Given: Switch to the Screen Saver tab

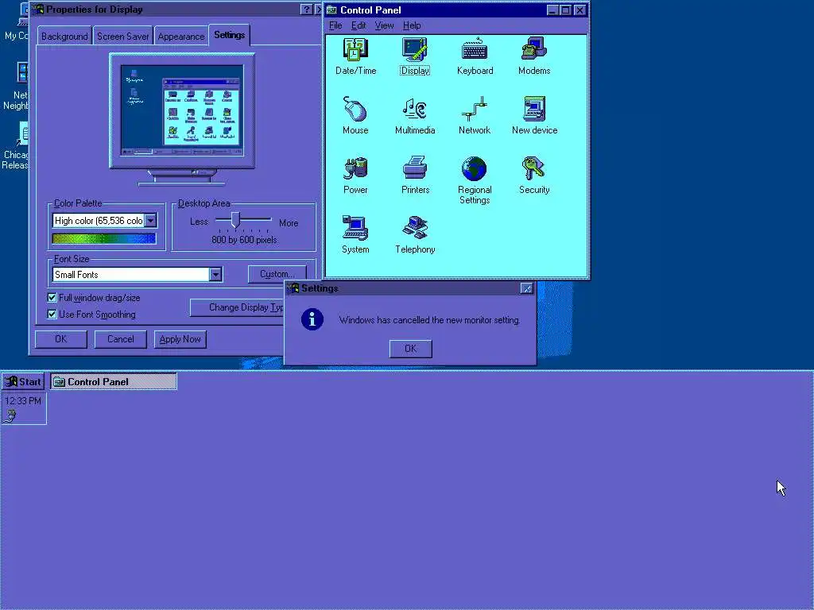Looking at the screenshot, I should 122,37.
